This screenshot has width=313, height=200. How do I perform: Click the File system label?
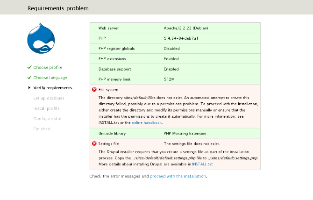[108, 90]
